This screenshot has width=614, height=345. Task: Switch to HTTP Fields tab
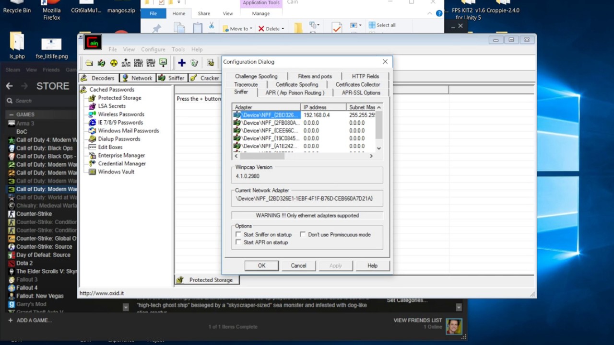[x=366, y=76]
